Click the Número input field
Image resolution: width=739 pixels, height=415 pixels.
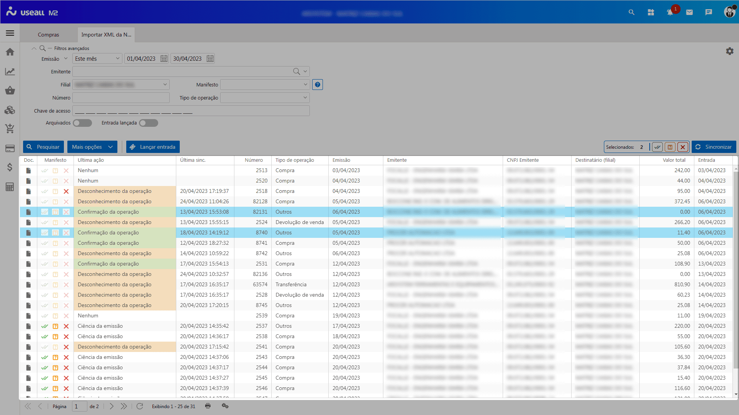click(121, 98)
